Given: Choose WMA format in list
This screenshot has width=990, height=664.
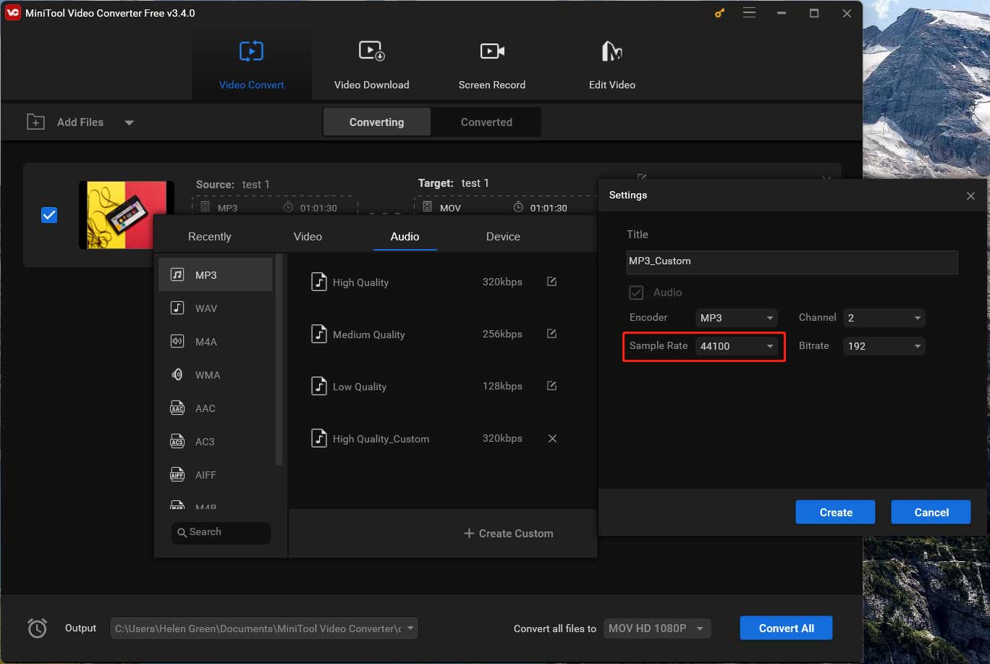Looking at the screenshot, I should (x=216, y=375).
